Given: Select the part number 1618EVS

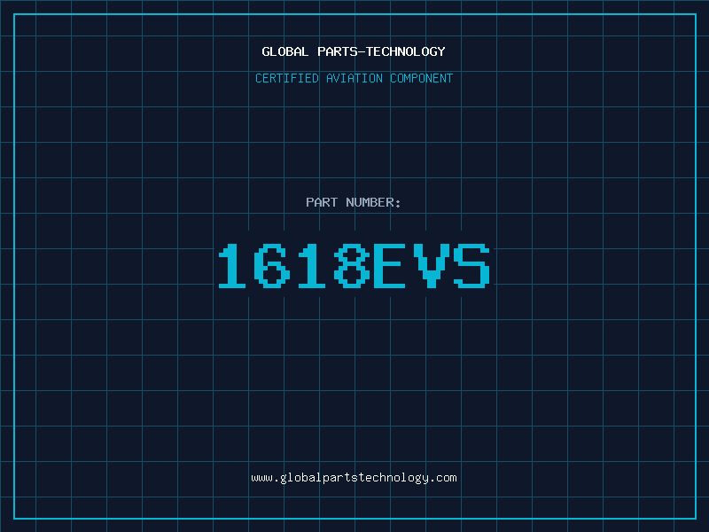Looking at the screenshot, I should 354,265.
